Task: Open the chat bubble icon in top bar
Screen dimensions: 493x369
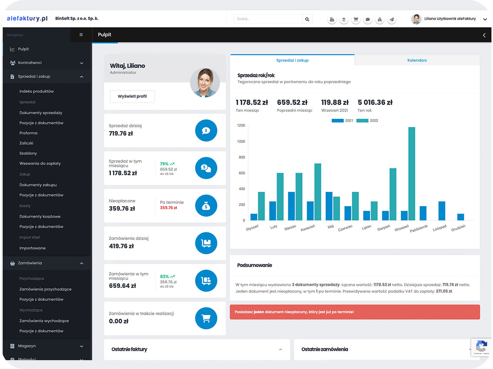Action: point(367,19)
